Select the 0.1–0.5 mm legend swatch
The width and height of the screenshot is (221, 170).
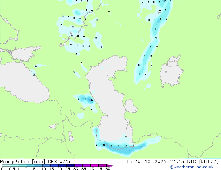click(6, 165)
